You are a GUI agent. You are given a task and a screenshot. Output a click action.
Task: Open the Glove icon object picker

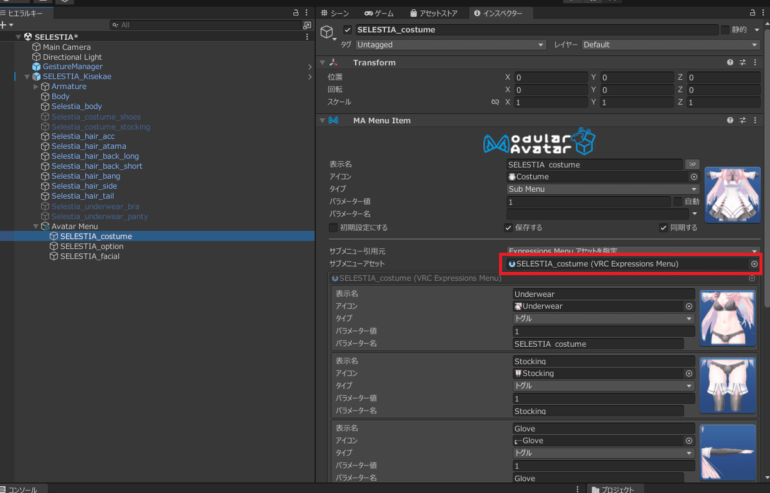point(689,440)
